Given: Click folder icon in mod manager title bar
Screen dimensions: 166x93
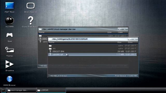Looking at the screenshot, I should (40, 29).
